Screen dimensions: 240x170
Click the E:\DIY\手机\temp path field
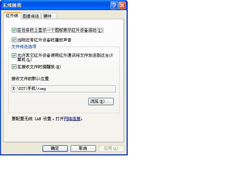pos(64,89)
